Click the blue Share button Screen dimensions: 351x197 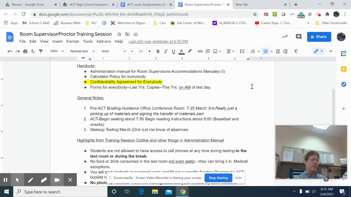(319, 37)
